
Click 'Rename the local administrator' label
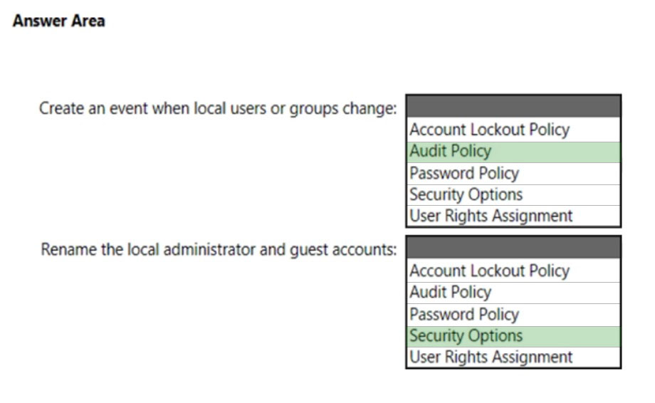click(x=148, y=249)
